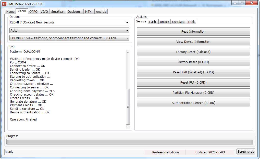Screen dimensions: 260x159
Task: Click 'Payment Credits ... OK' log line
Action: (26, 105)
